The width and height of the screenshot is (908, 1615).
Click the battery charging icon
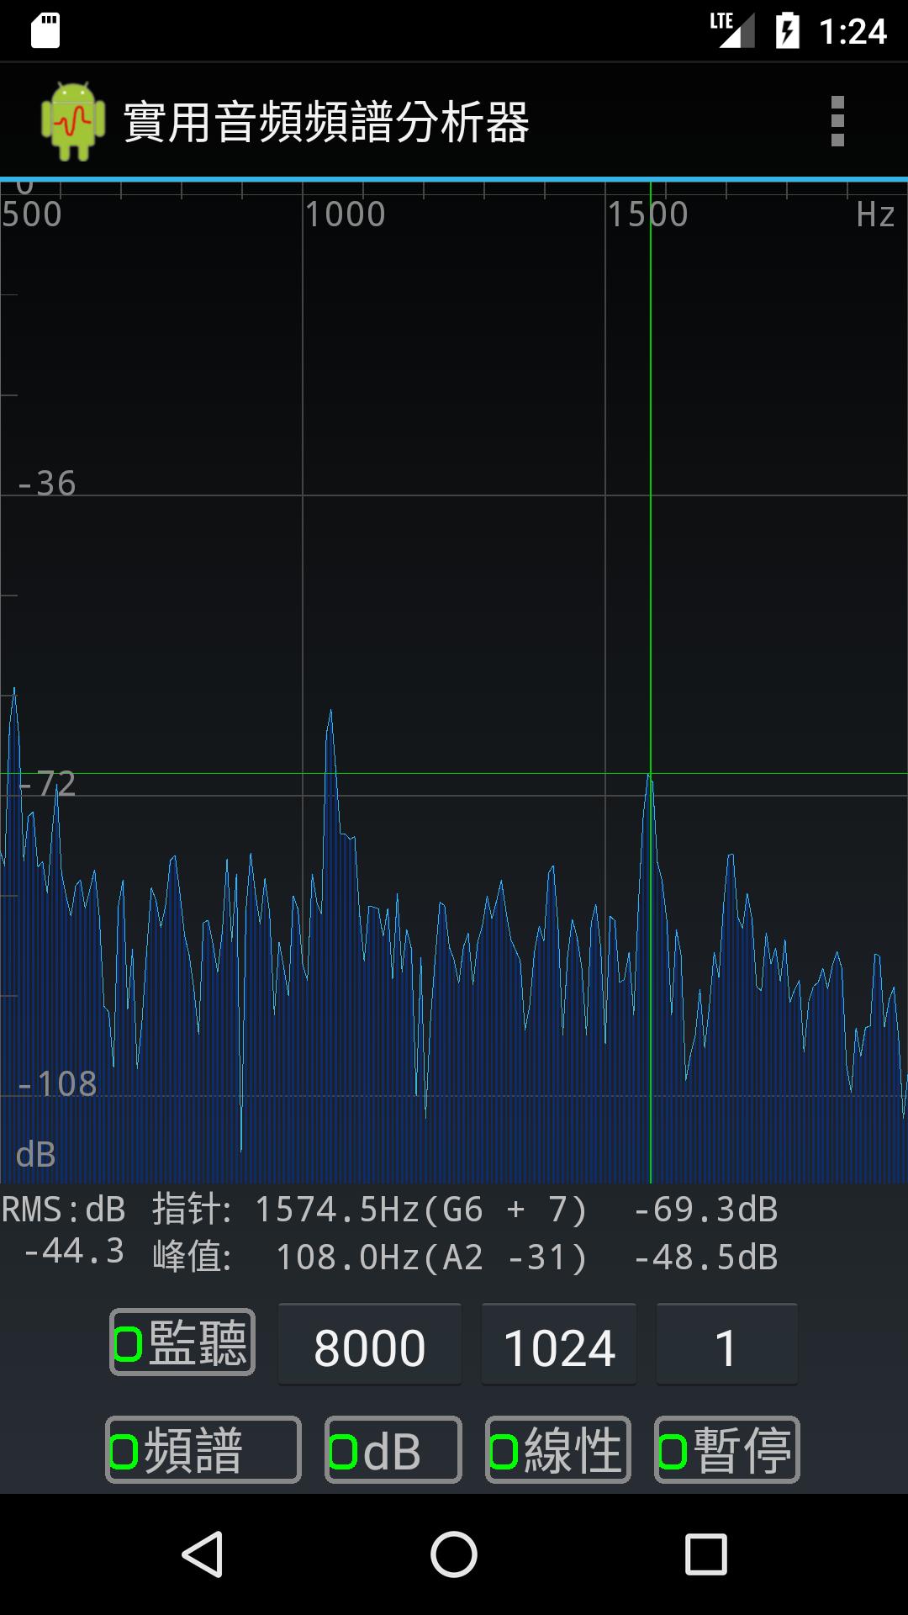coord(788,30)
